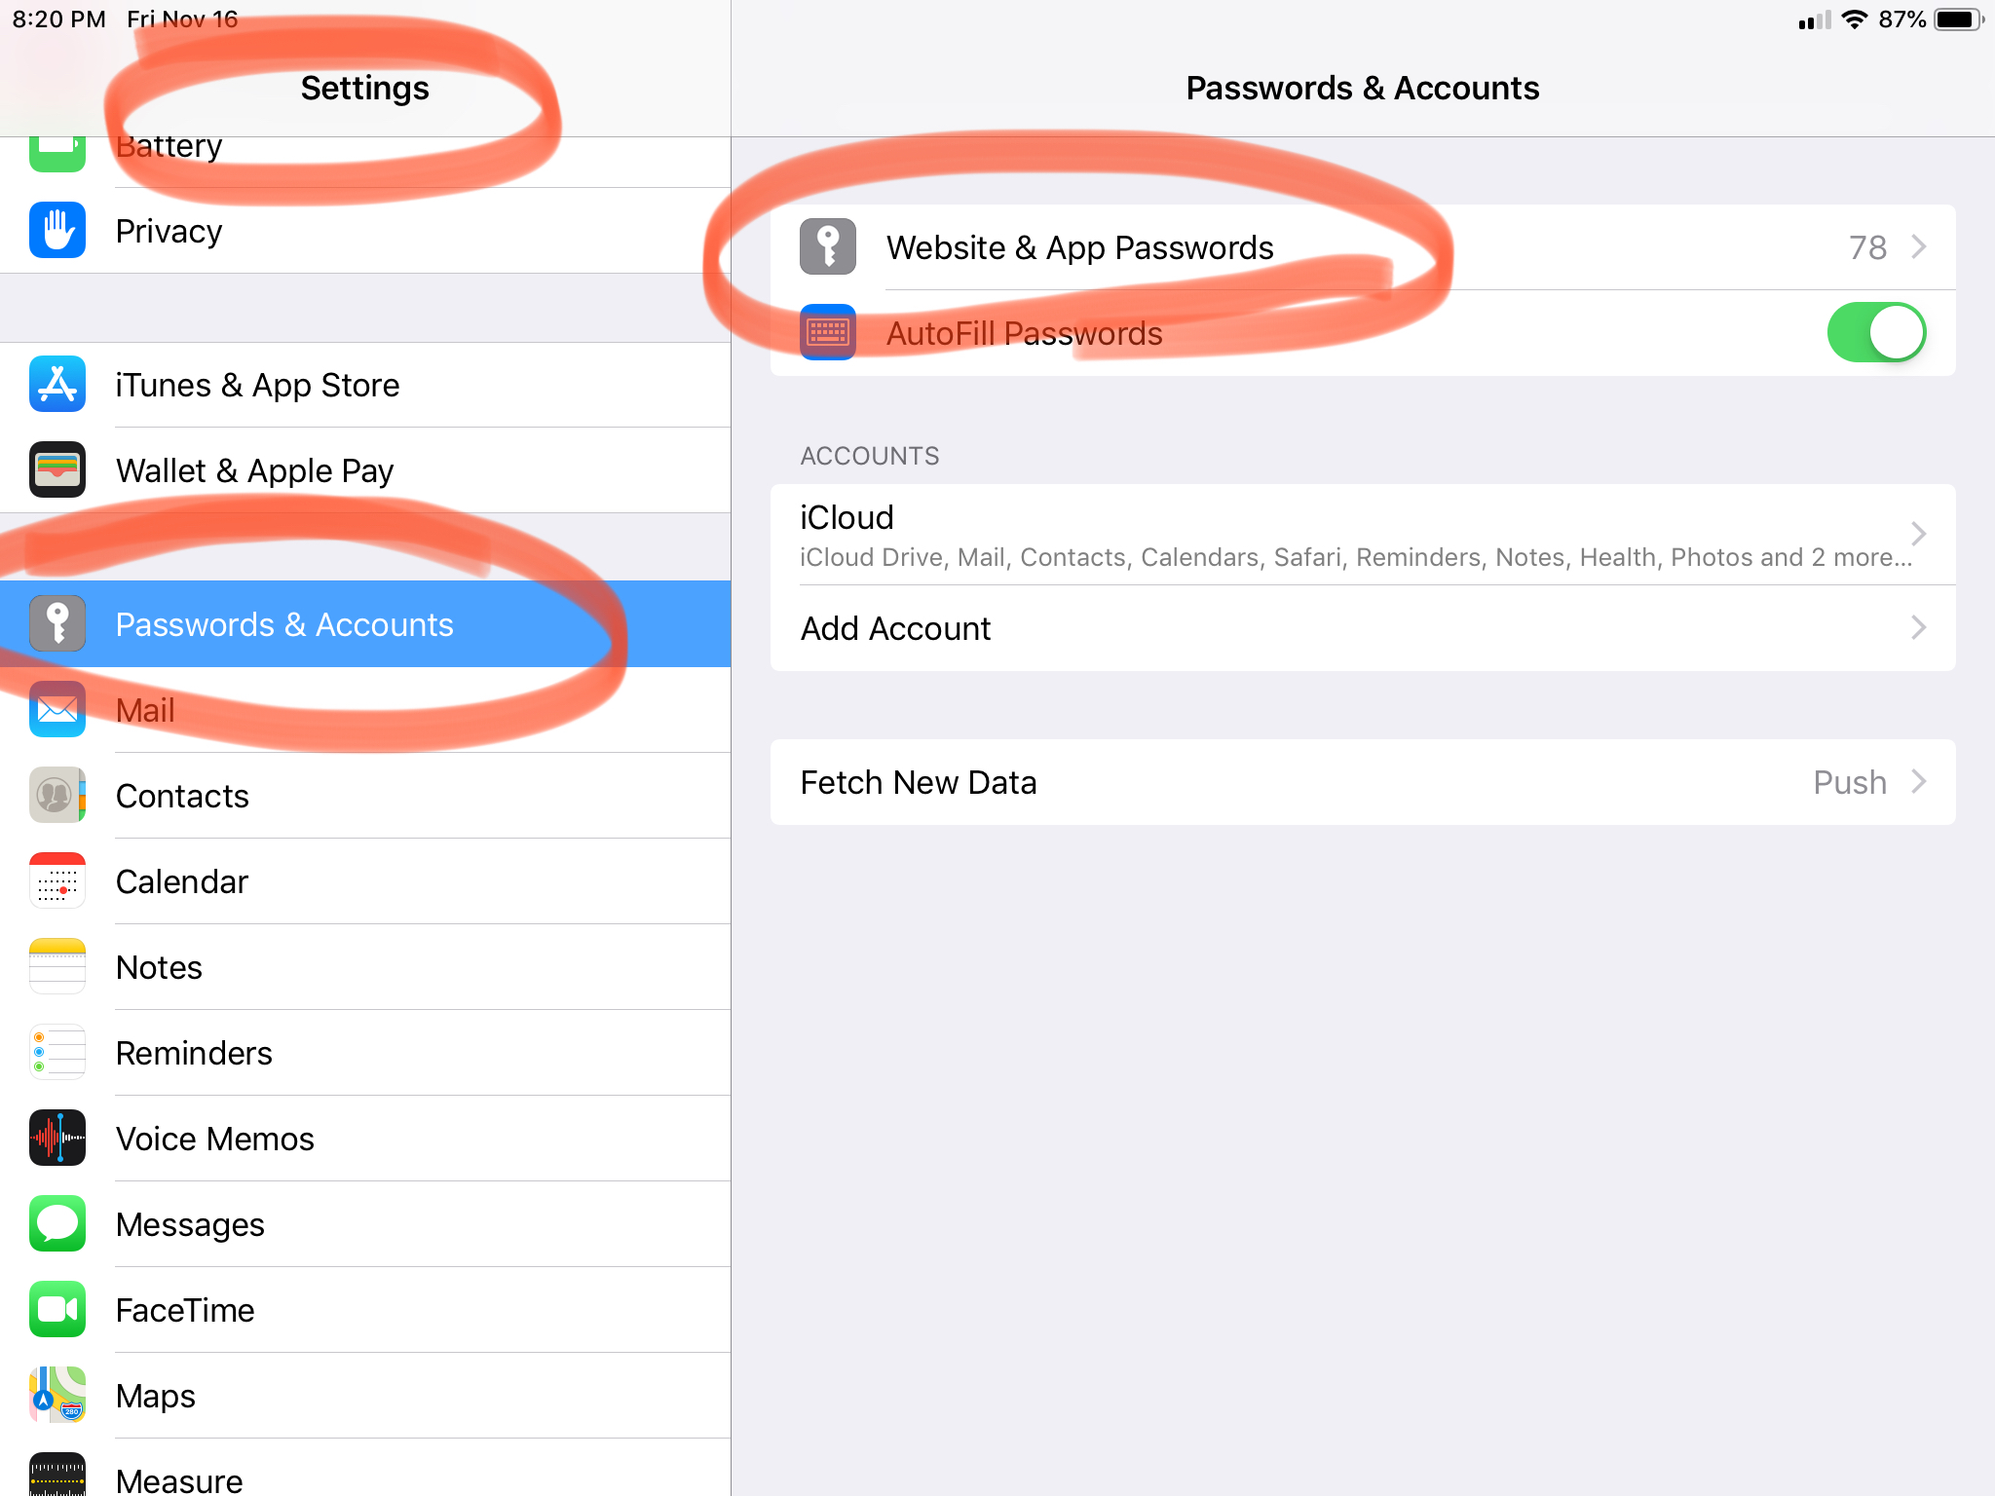
Task: Open the Notes settings entry
Action: [160, 967]
